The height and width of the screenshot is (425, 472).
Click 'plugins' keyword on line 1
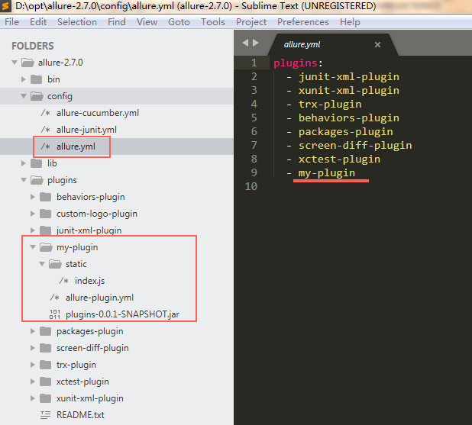pos(296,63)
